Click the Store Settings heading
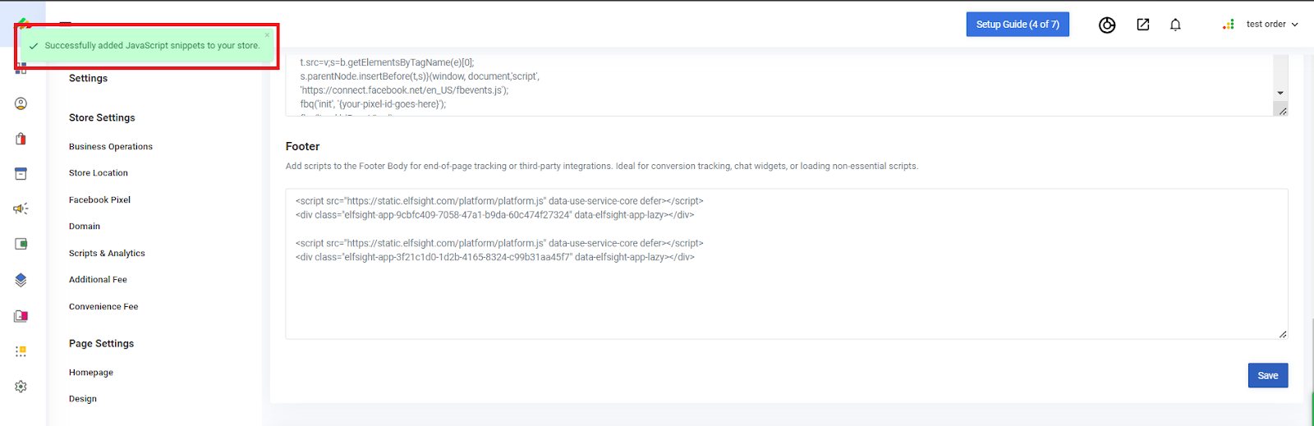 point(102,117)
